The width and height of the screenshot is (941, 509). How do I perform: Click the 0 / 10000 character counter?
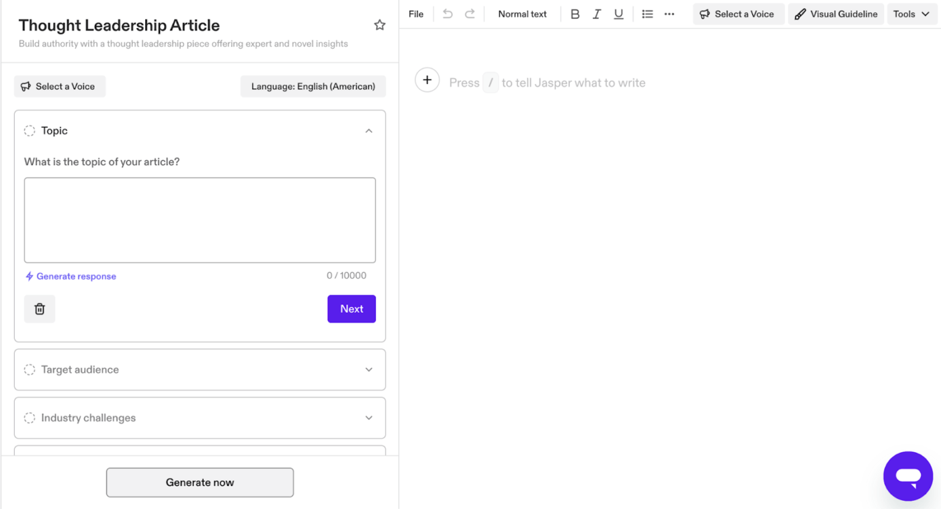(x=346, y=275)
